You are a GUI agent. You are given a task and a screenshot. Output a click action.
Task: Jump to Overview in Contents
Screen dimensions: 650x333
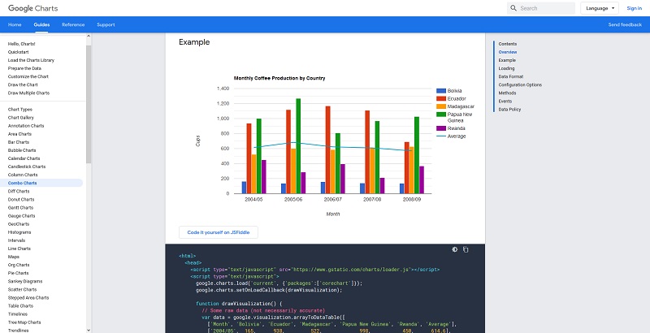(x=507, y=52)
